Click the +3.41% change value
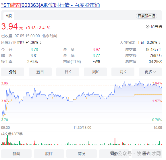Image resolution: width=166 pixels, height=160 pixels. coord(43,28)
